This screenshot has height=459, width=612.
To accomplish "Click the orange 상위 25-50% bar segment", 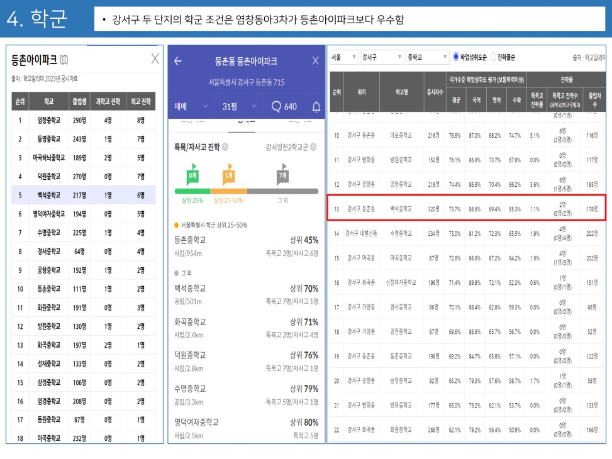I will click(229, 191).
